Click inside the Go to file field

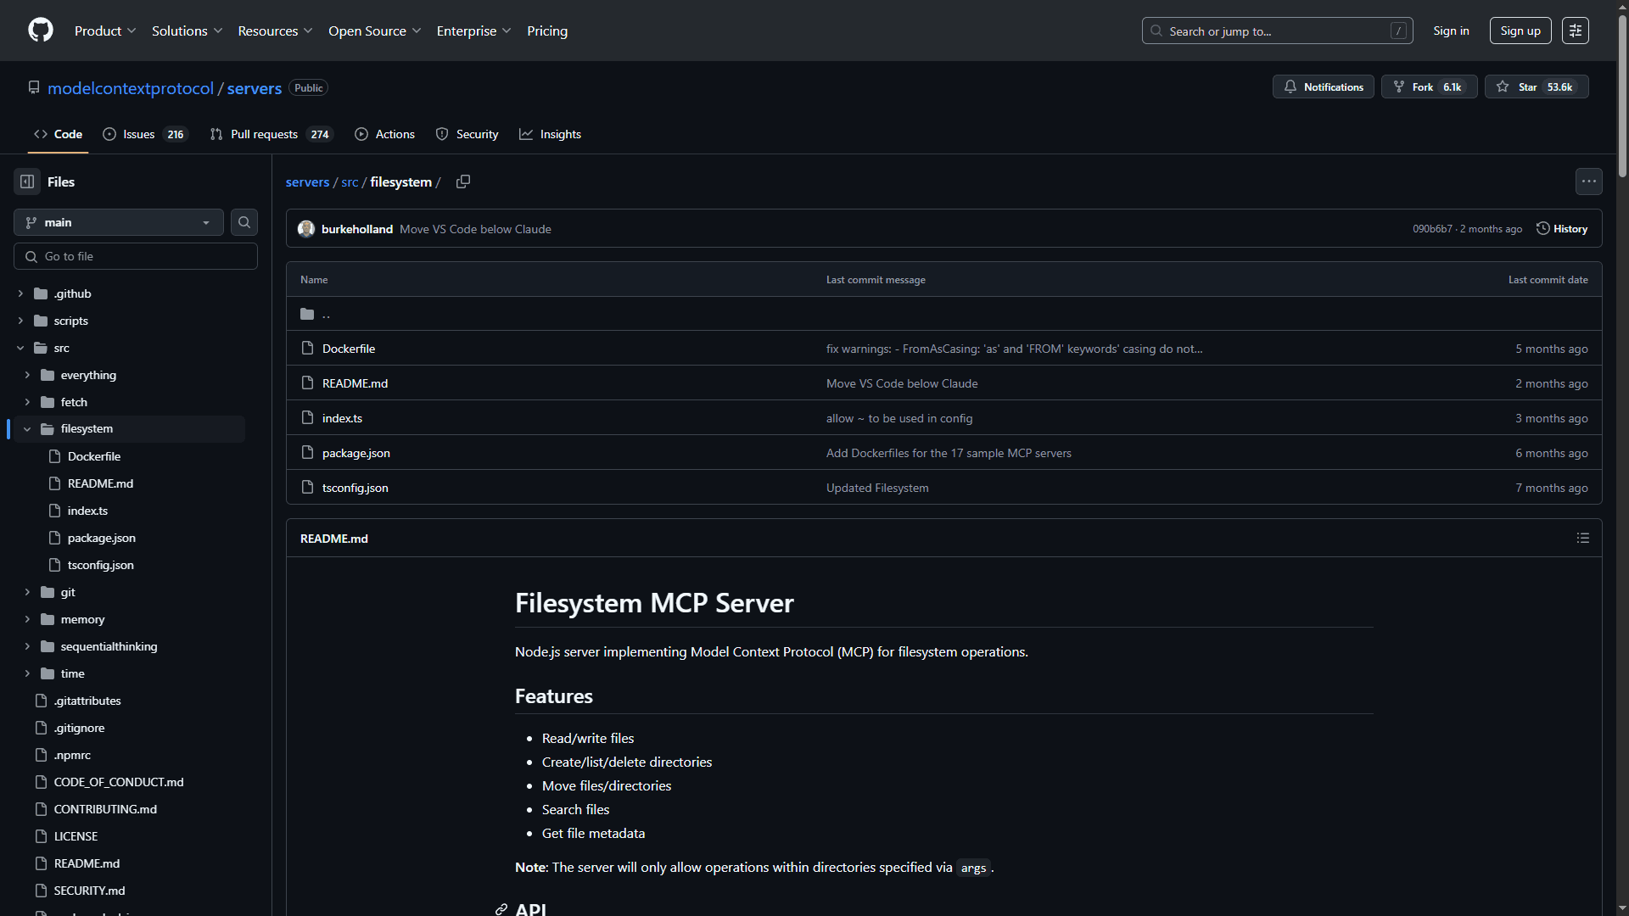pos(136,255)
